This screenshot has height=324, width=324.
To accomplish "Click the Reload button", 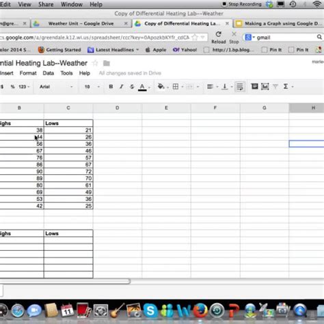I will [219, 38].
